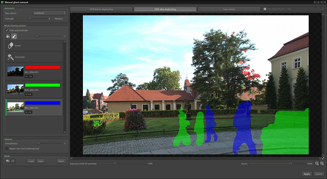Click the zoom in magnifier icon
Image resolution: width=327 pixels, height=179 pixels.
pyautogui.click(x=317, y=163)
